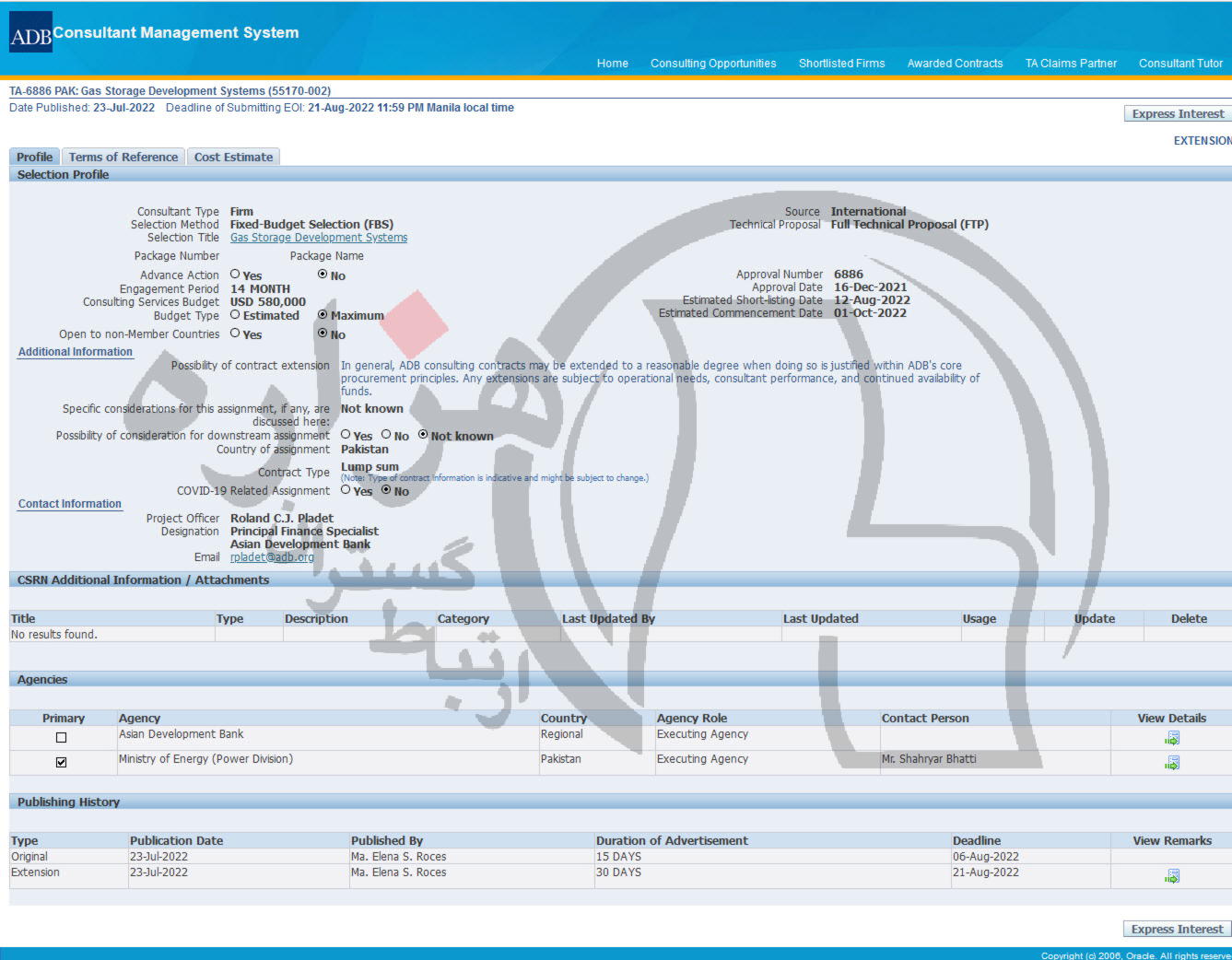Open TA Claims Partner menu item

pyautogui.click(x=1071, y=64)
